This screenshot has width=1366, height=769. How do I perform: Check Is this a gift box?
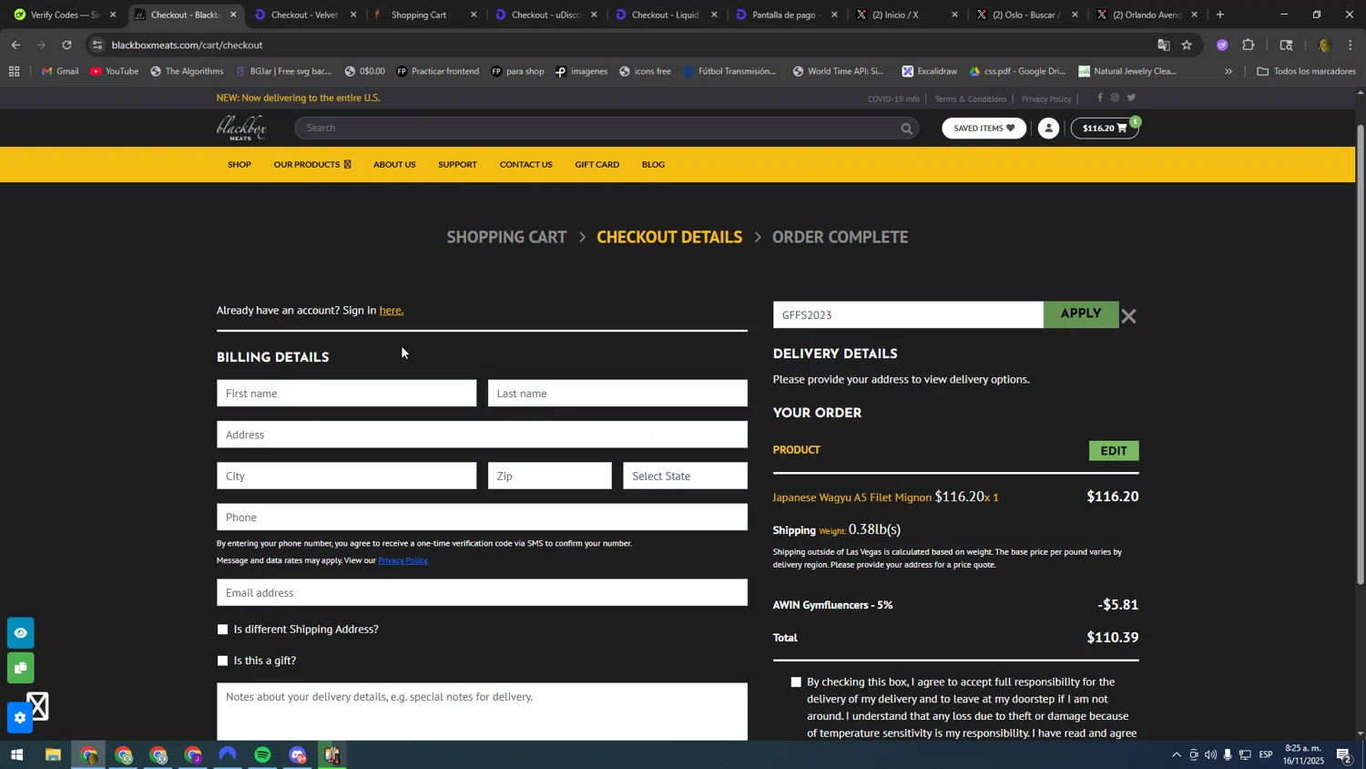pyautogui.click(x=222, y=661)
